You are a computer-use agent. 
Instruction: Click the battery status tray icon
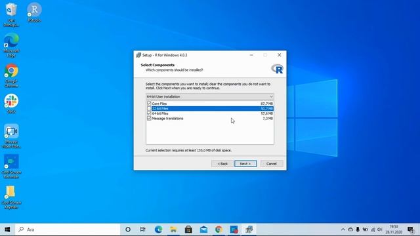click(365, 229)
